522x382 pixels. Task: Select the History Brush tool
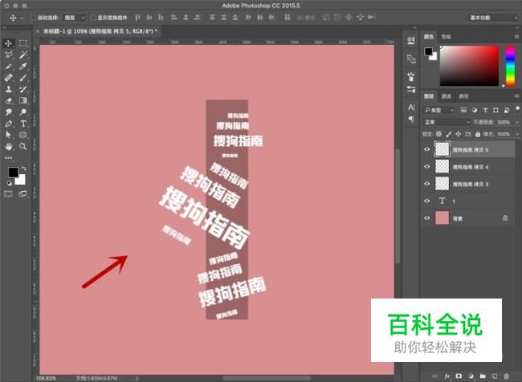click(x=23, y=89)
